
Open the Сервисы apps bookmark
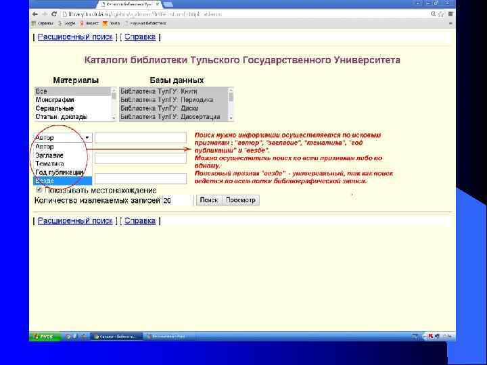pyautogui.click(x=43, y=23)
